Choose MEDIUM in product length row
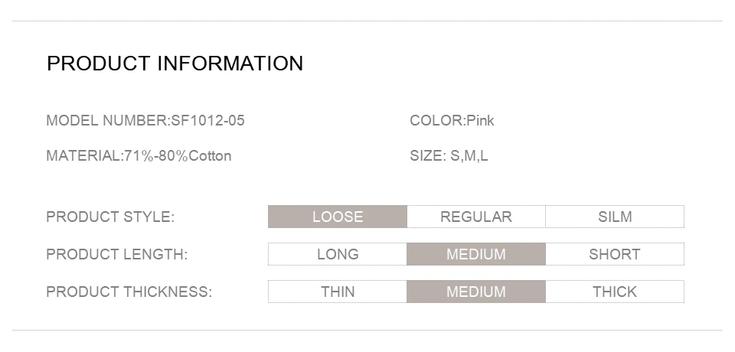 tap(476, 254)
